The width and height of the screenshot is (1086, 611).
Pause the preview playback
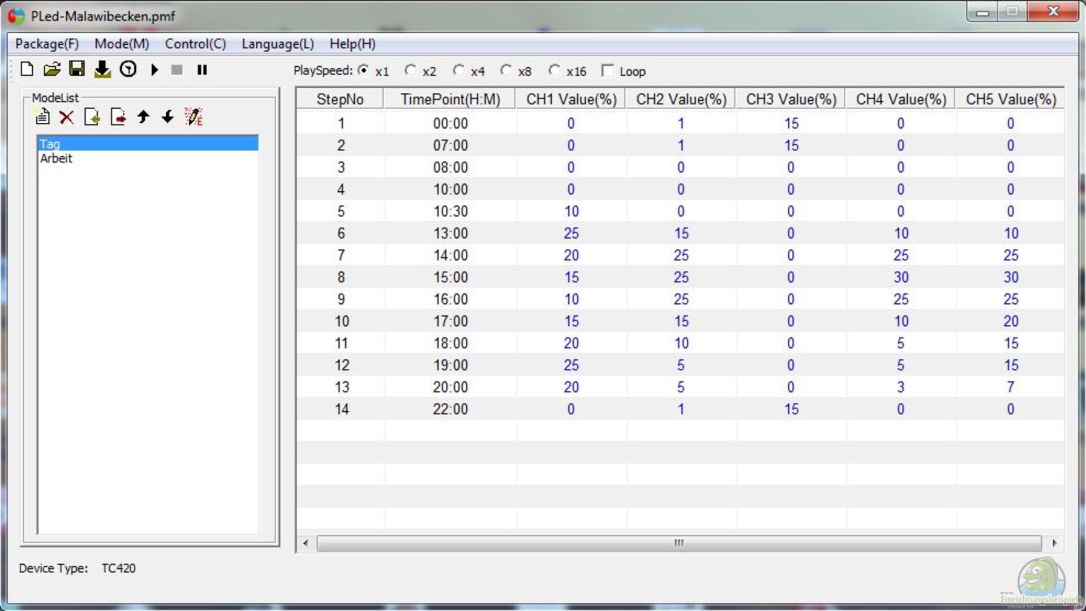click(x=202, y=70)
